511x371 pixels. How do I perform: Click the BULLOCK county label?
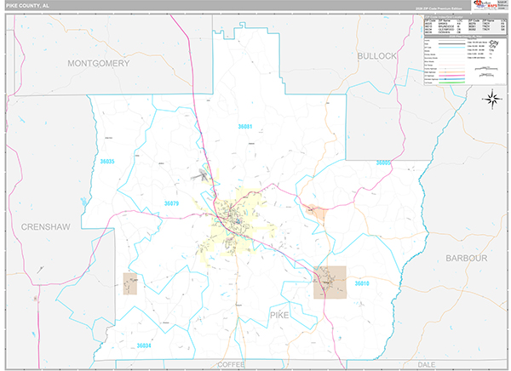tap(377, 56)
